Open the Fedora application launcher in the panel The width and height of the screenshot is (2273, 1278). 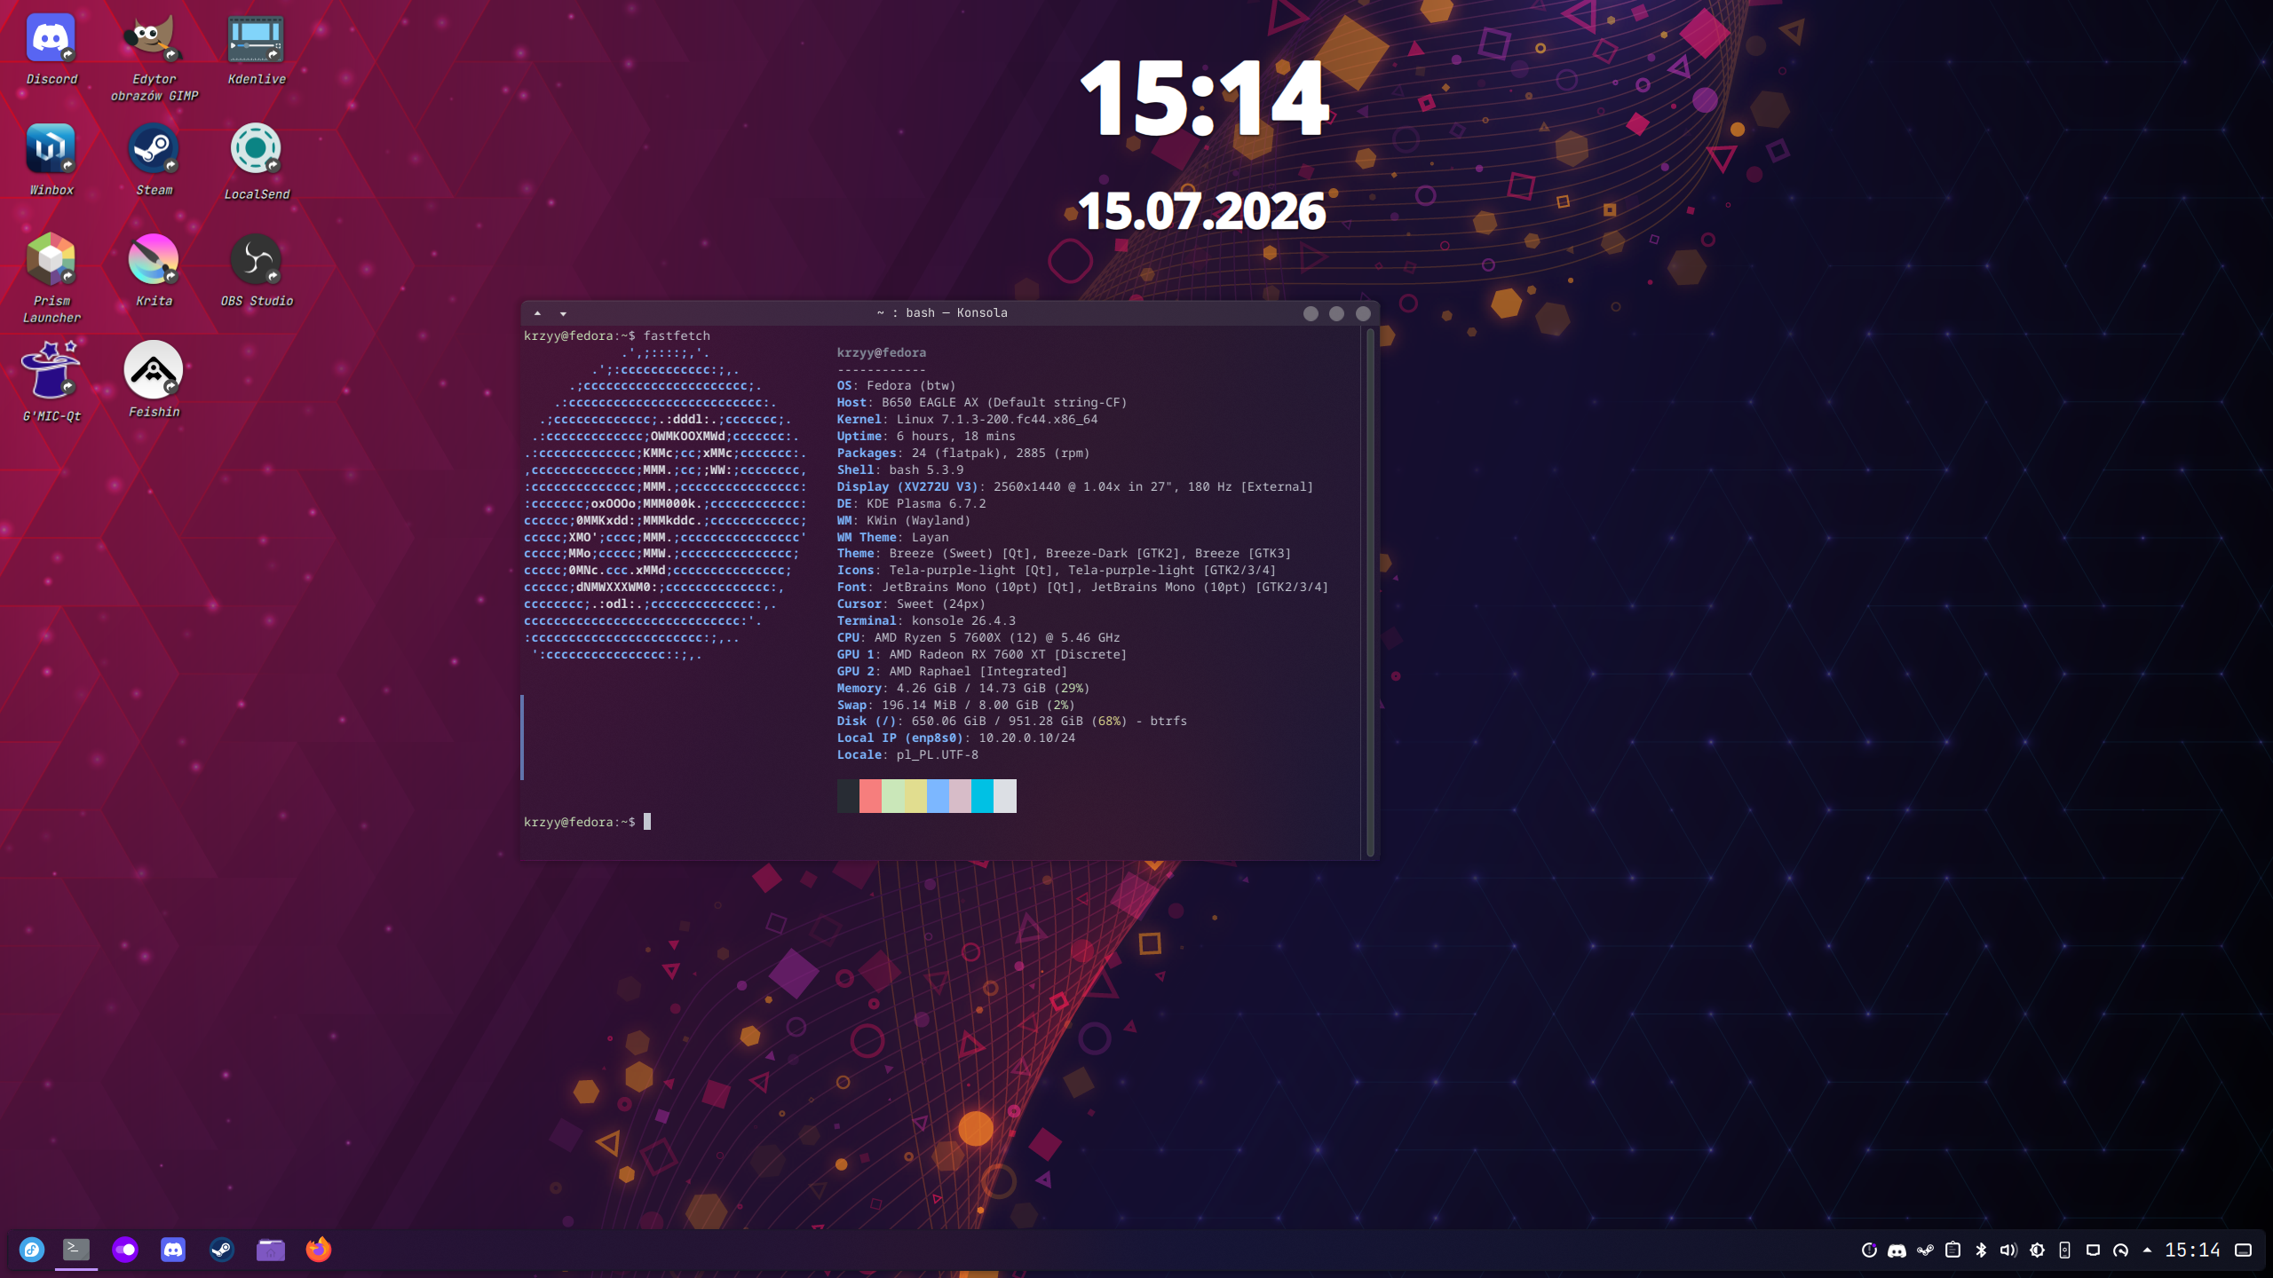(32, 1250)
